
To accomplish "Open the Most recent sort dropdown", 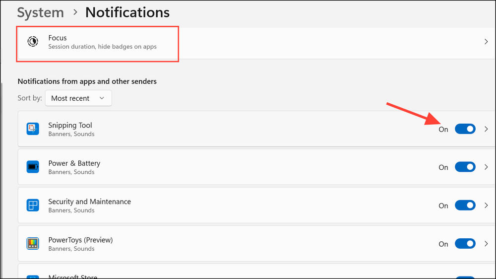I will pyautogui.click(x=78, y=98).
